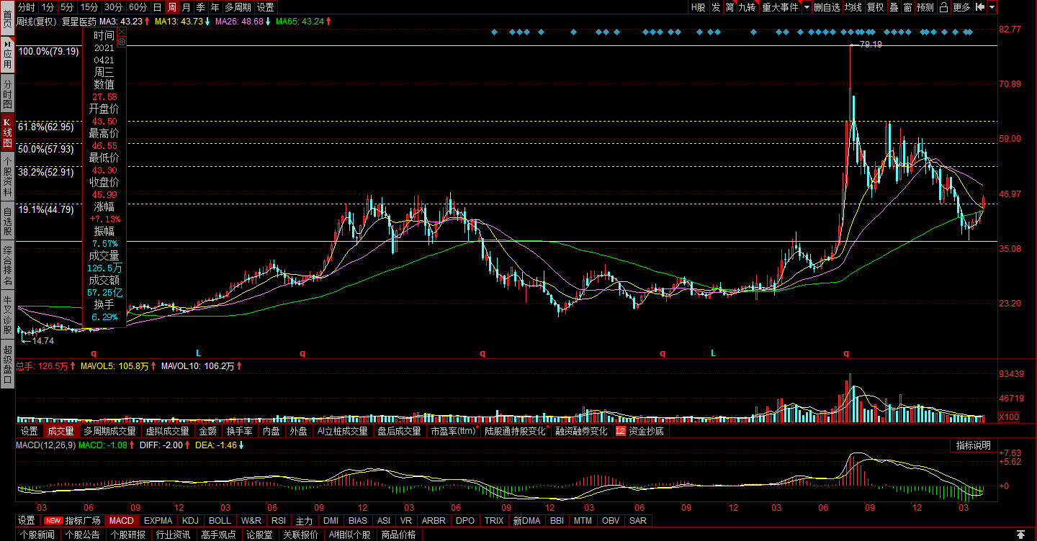Click the collapse-left arrow icon at top right

(980, 7)
